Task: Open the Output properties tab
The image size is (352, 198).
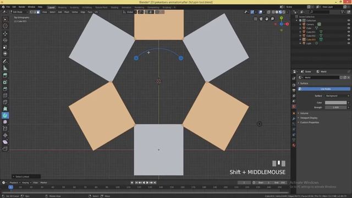Action: pos(294,90)
